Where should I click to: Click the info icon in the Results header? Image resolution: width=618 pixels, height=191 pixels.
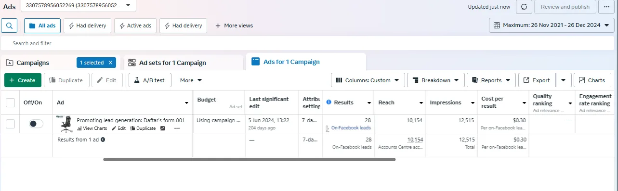pyautogui.click(x=329, y=102)
